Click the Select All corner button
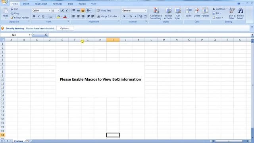 point(2,40)
